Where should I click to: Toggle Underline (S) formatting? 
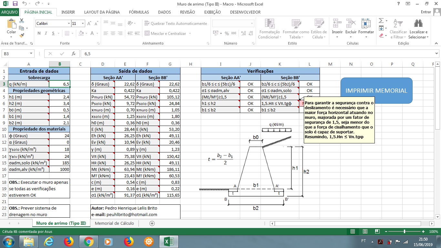coord(53,33)
